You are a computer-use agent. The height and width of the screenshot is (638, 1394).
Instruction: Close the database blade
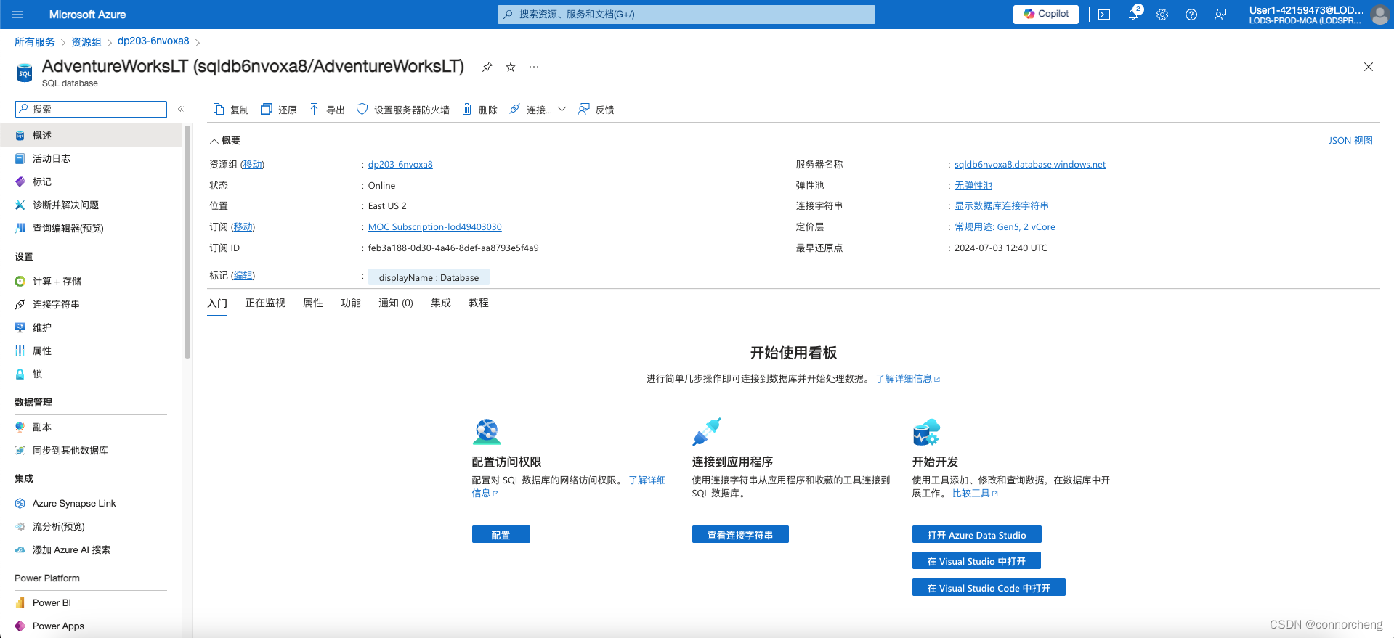tap(1369, 67)
